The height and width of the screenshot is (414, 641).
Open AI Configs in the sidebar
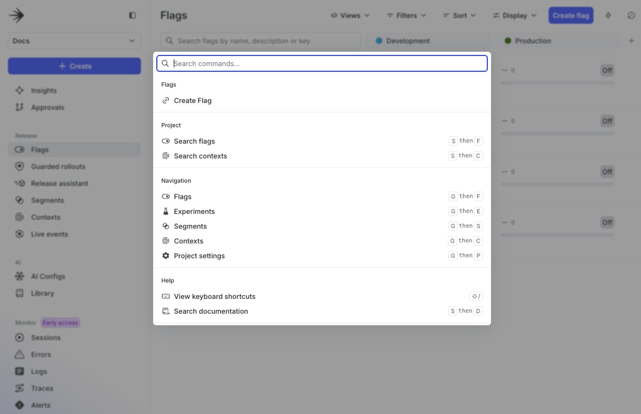coord(48,276)
